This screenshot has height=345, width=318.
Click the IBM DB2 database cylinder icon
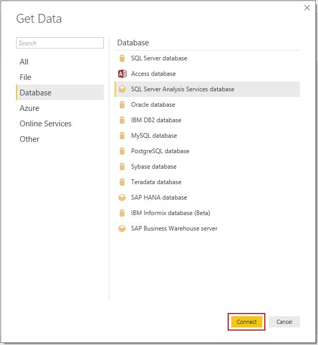point(122,120)
